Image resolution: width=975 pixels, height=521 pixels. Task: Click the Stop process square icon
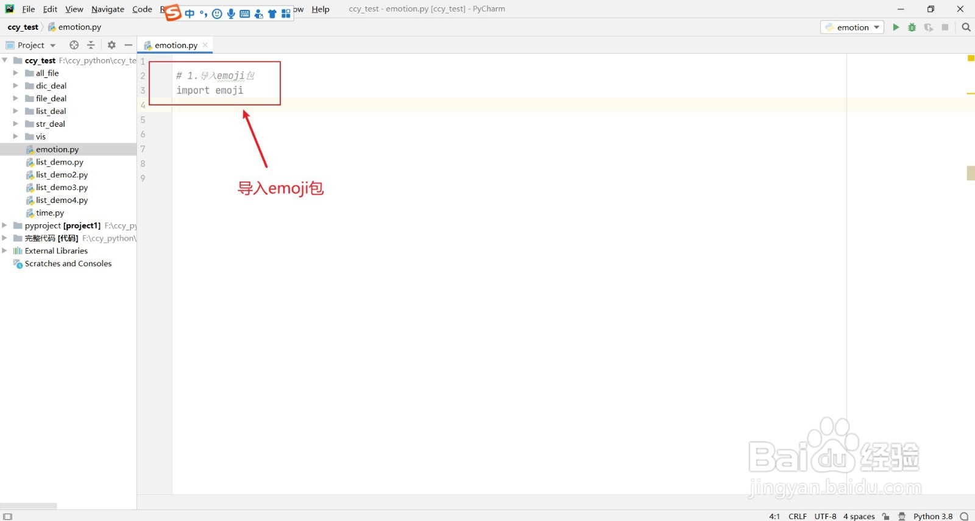pos(945,27)
